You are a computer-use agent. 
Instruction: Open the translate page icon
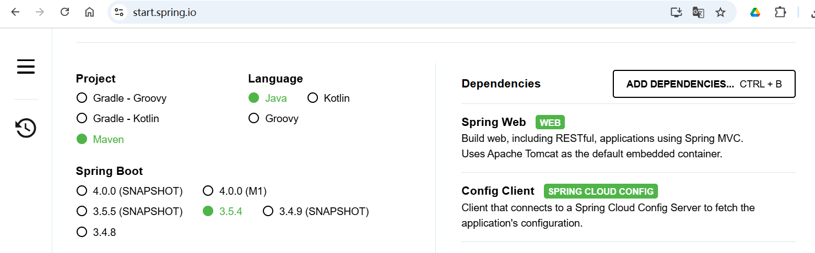pos(698,12)
